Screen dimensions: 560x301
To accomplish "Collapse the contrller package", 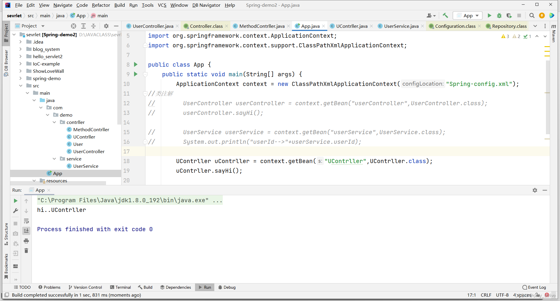I will pyautogui.click(x=54, y=122).
